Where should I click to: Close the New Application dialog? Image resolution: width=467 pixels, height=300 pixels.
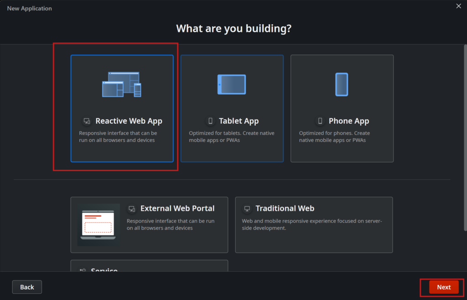[459, 6]
